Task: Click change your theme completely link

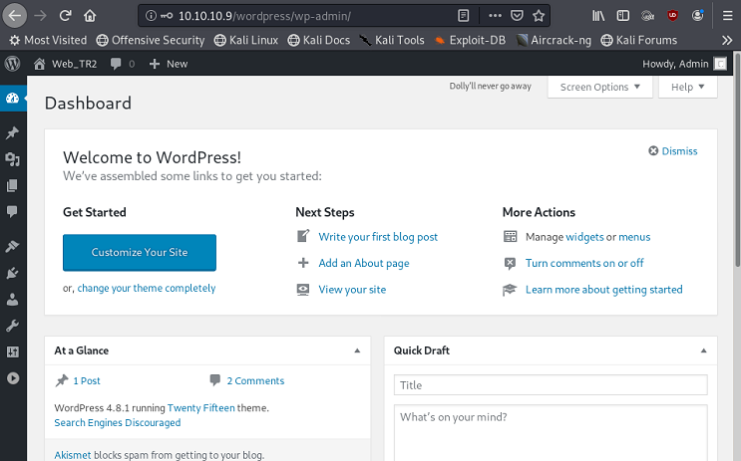Action: [x=147, y=288]
